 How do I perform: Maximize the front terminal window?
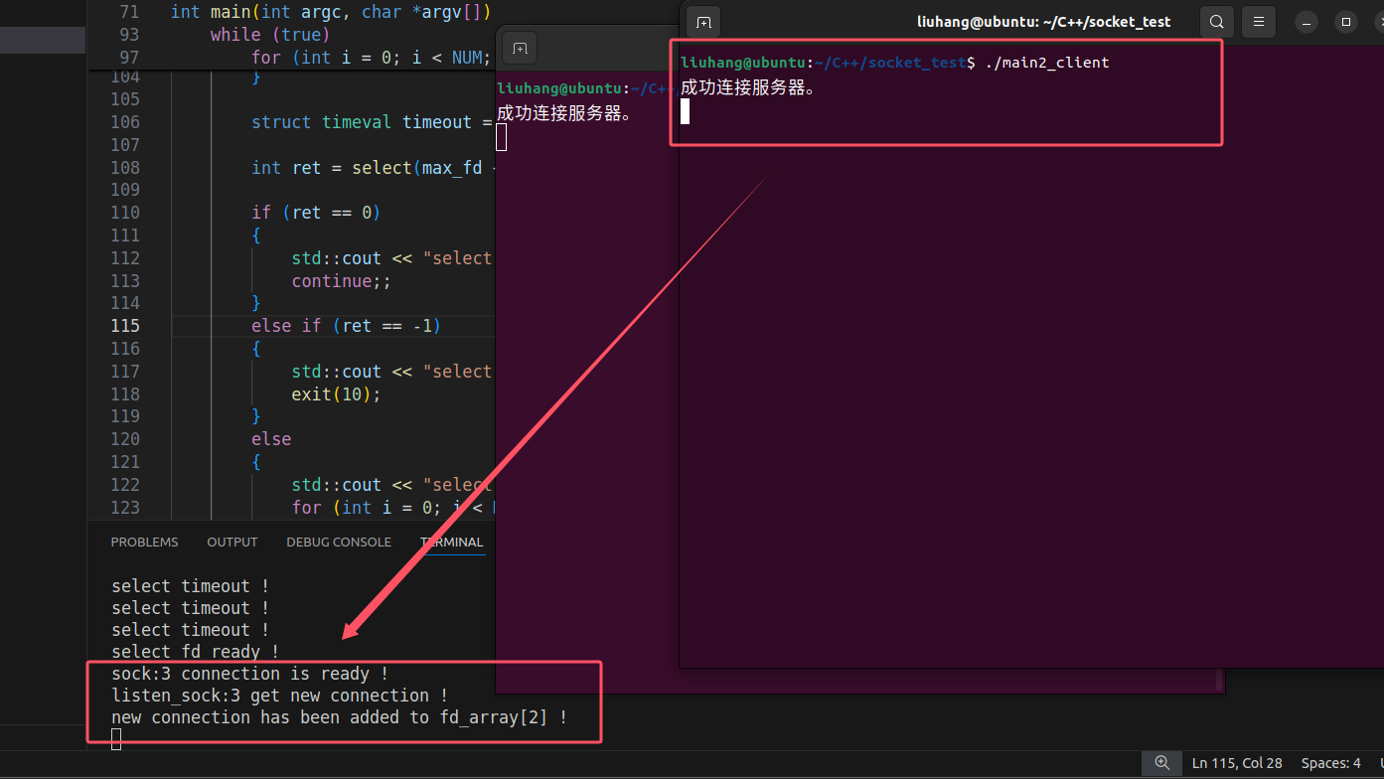[x=1345, y=22]
